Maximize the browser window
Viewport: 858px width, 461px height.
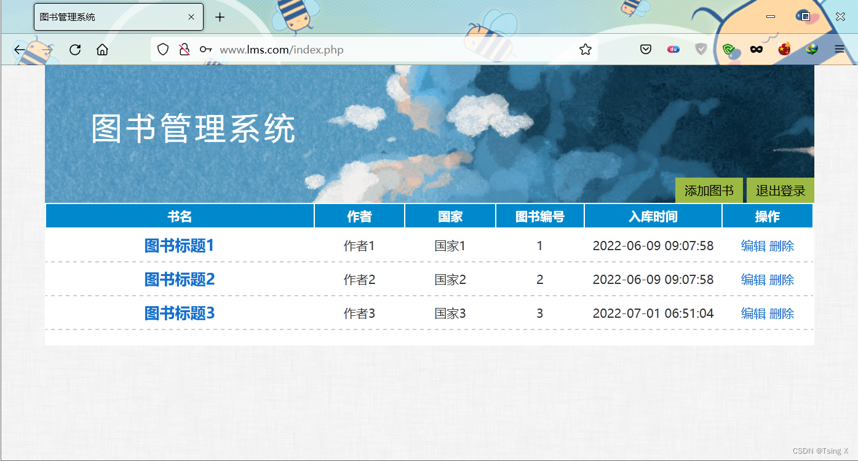pyautogui.click(x=805, y=17)
